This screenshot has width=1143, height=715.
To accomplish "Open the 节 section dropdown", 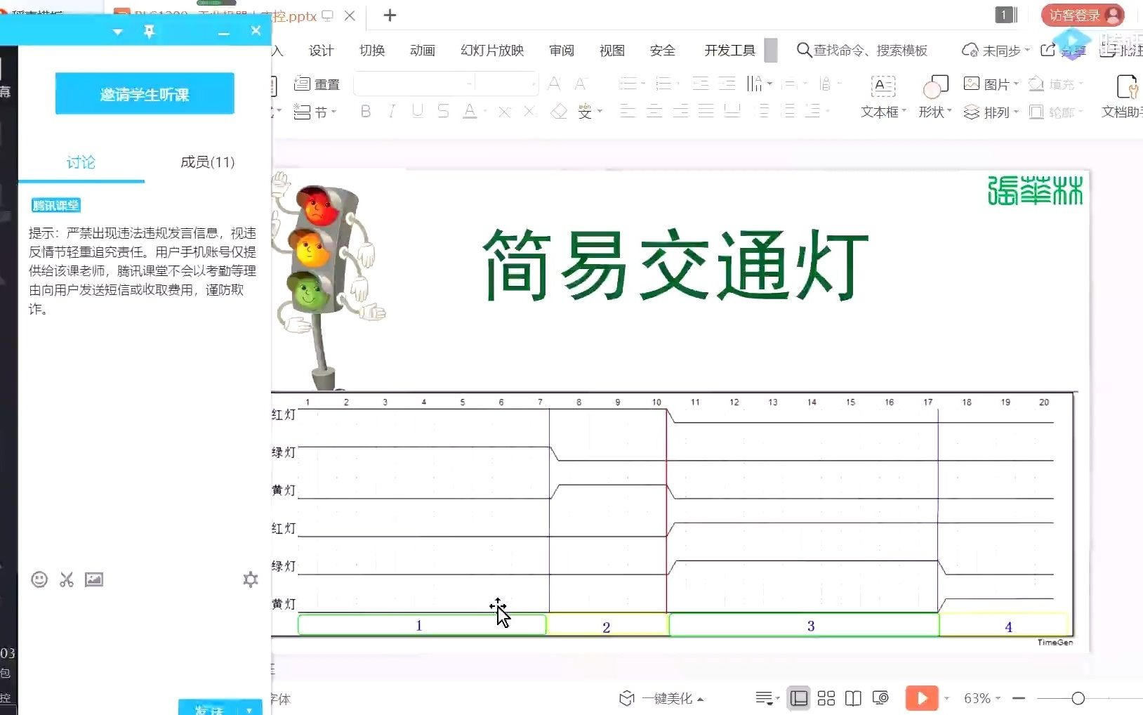I will click(315, 112).
